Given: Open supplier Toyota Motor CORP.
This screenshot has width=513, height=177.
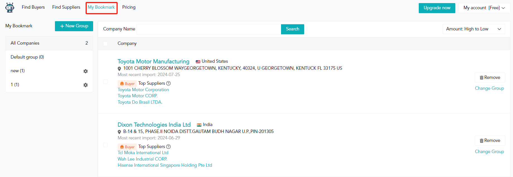Looking at the screenshot, I should click(x=137, y=96).
